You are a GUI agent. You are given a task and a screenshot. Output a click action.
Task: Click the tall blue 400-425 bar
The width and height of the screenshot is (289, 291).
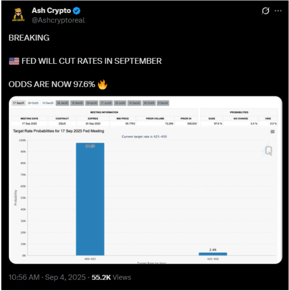click(90, 198)
